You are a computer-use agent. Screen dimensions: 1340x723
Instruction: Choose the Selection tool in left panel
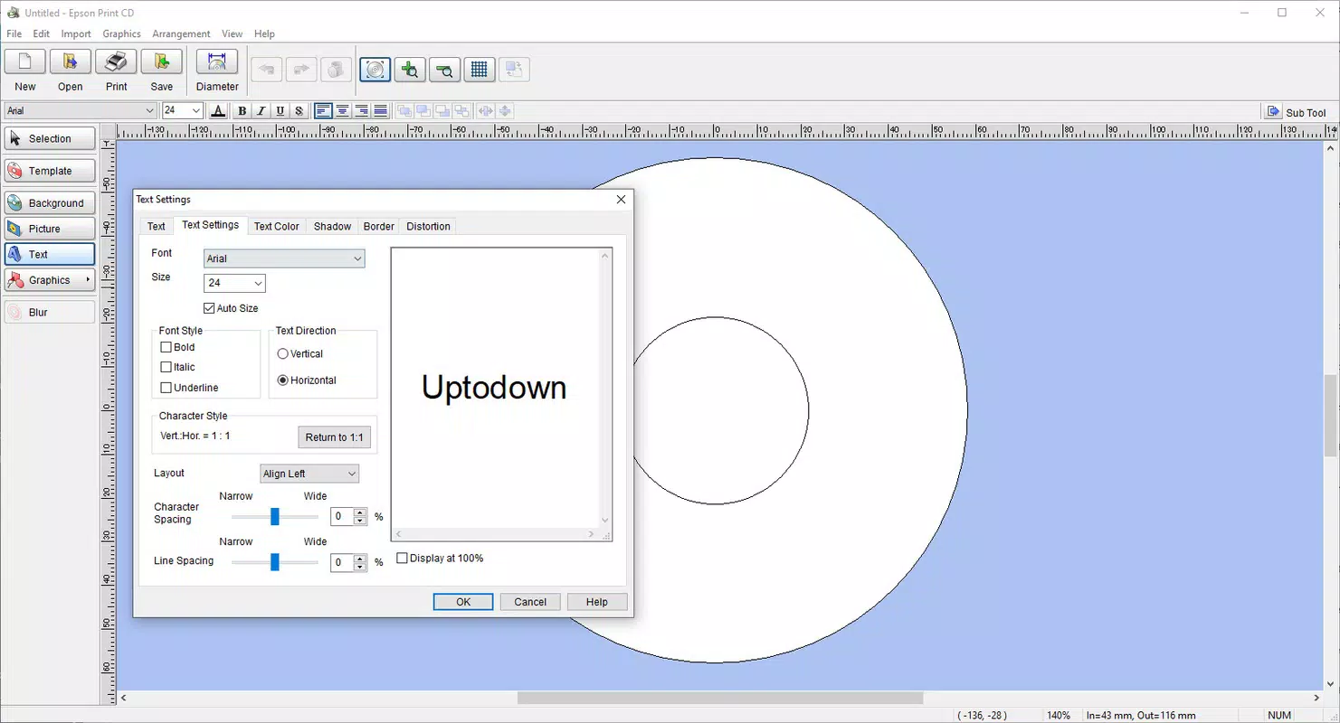coord(50,138)
